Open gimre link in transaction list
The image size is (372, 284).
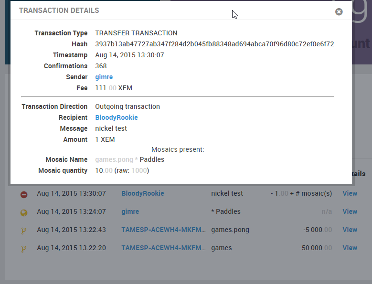[130, 211]
